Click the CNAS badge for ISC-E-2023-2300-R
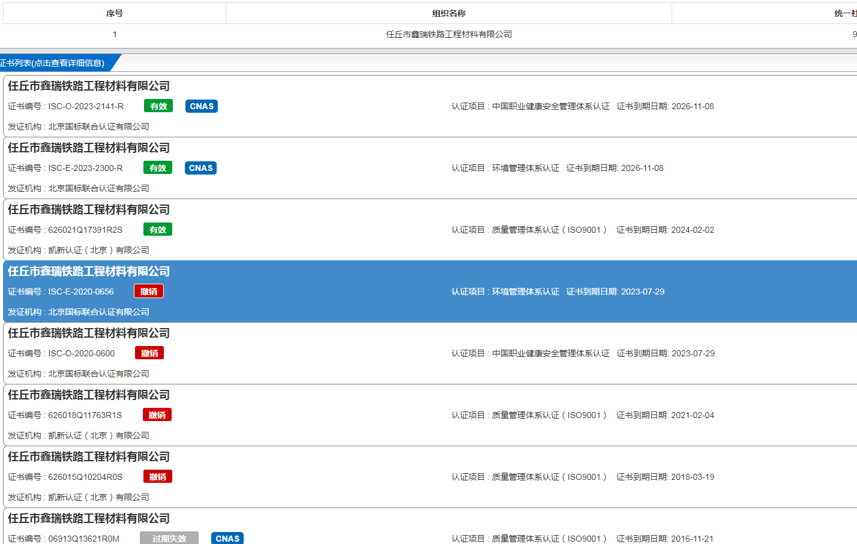 pos(201,168)
